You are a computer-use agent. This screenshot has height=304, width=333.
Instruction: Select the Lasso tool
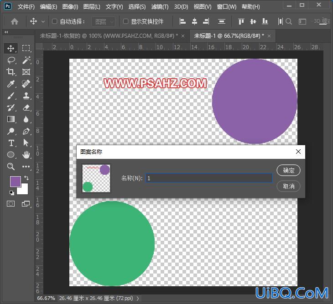11,60
